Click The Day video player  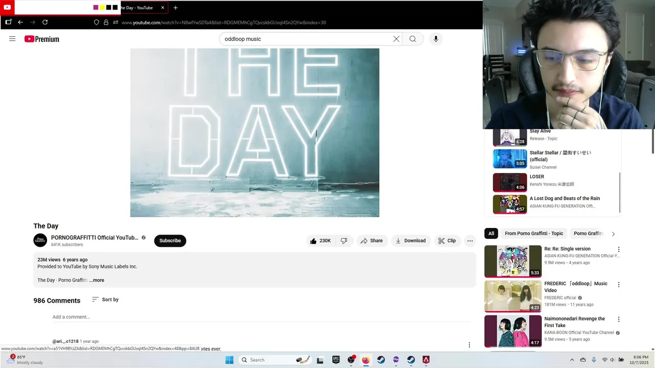255,132
